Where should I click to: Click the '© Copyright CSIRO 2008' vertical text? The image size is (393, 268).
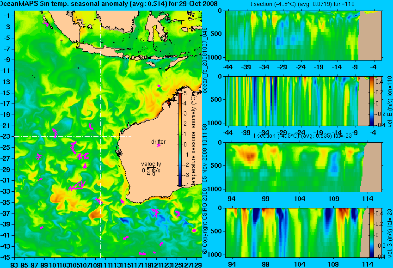pyautogui.click(x=205, y=220)
